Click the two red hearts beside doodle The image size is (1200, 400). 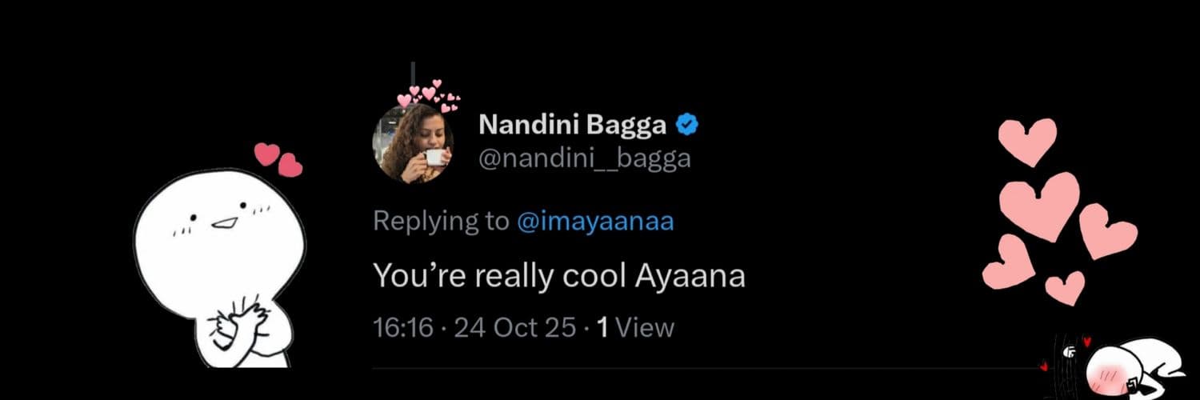pos(278,158)
